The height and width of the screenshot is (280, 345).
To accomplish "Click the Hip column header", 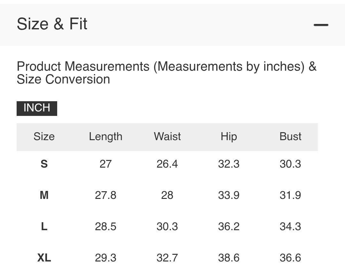I will pyautogui.click(x=229, y=137).
